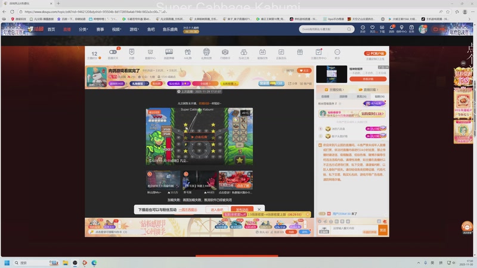The height and width of the screenshot is (268, 477).
Task: Click the search magnifier icon
Action: tap(349, 29)
